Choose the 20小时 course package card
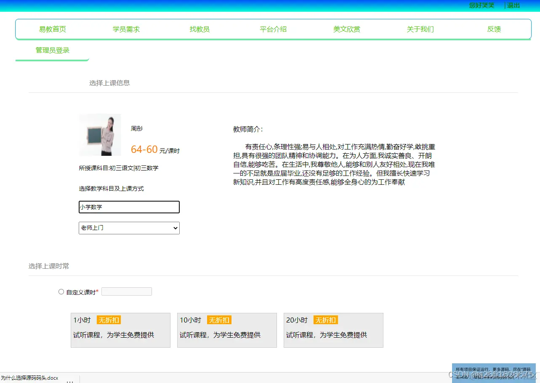540x383 pixels. [x=333, y=330]
